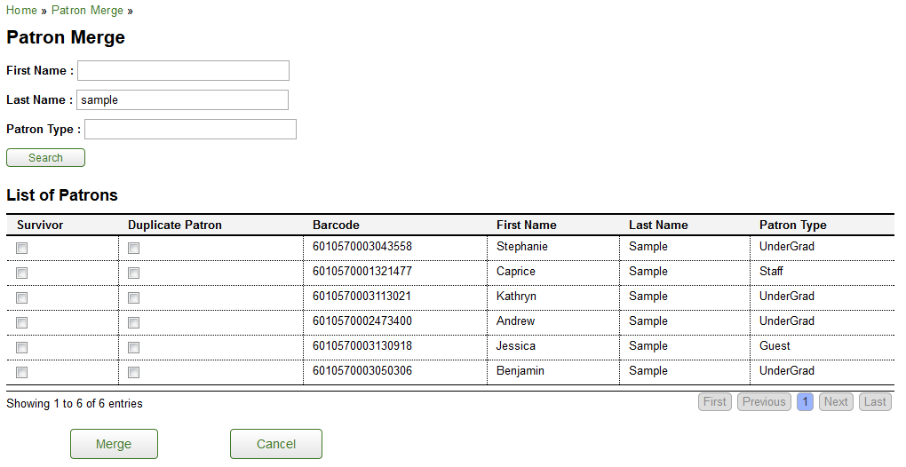Sort by Patron Type column header
The image size is (906, 467).
tap(792, 226)
